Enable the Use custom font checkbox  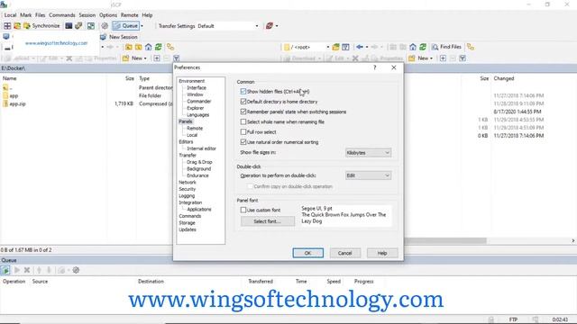click(243, 210)
